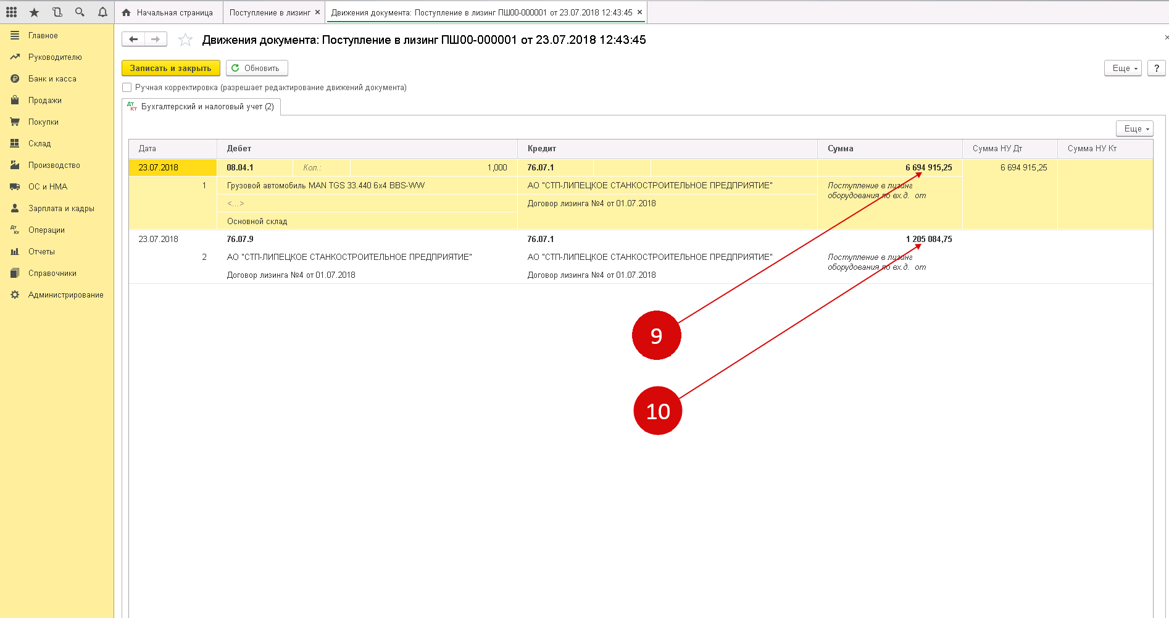Viewport: 1169px width, 618px height.
Task: Click the Обновить button
Action: point(257,68)
